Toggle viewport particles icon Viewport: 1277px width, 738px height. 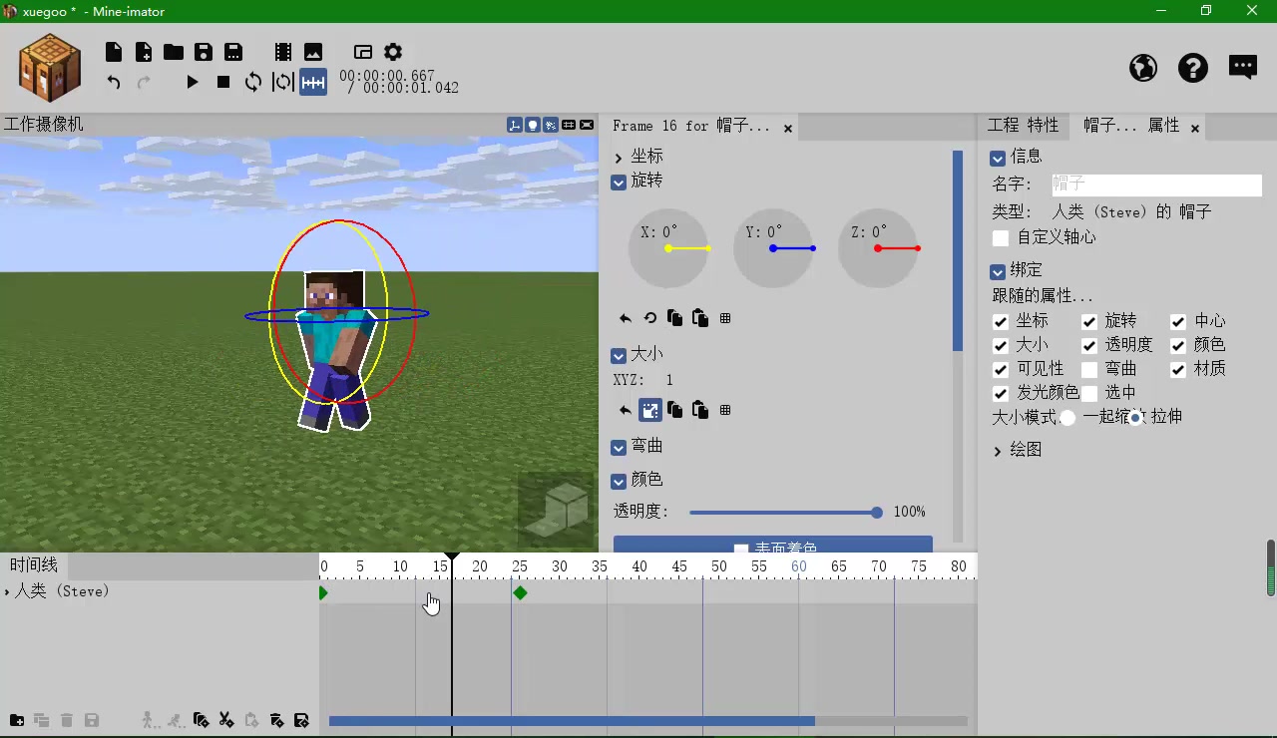pyautogui.click(x=551, y=125)
